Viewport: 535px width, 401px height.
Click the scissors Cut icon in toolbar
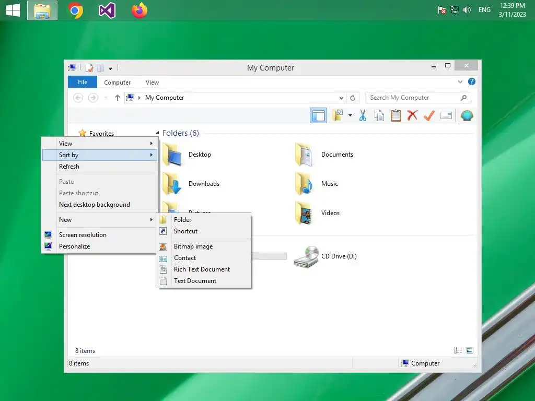tap(363, 115)
